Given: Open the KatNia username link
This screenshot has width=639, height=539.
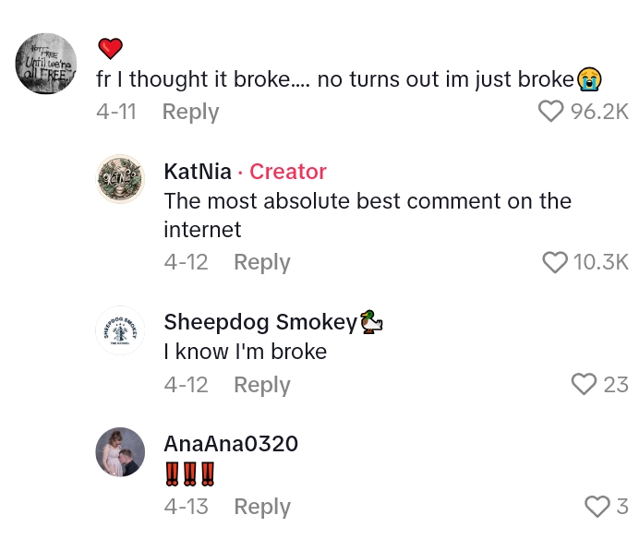Looking at the screenshot, I should click(198, 172).
